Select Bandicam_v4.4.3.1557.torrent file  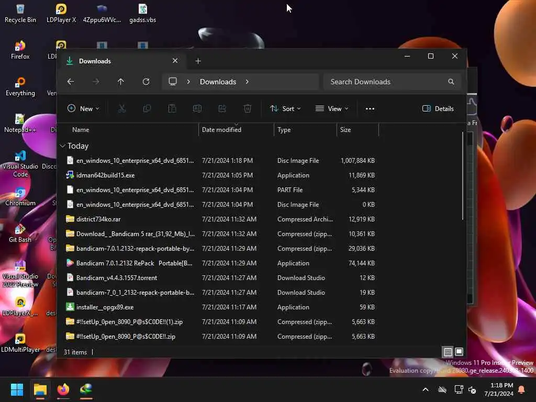pyautogui.click(x=221, y=278)
